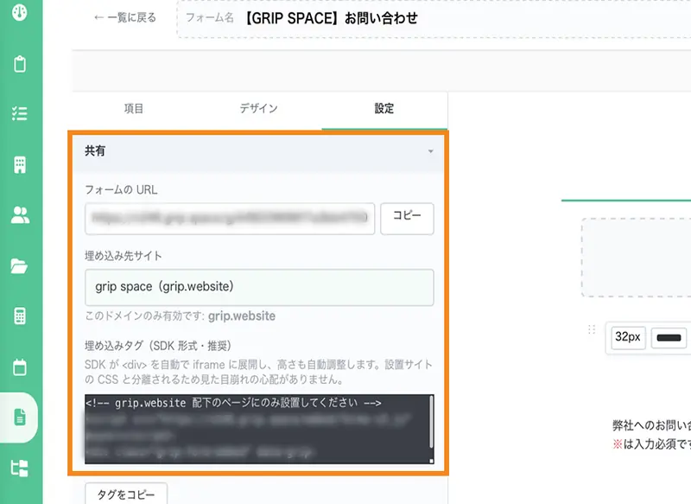Select the 設定 tab
This screenshot has height=504, width=691.
384,108
